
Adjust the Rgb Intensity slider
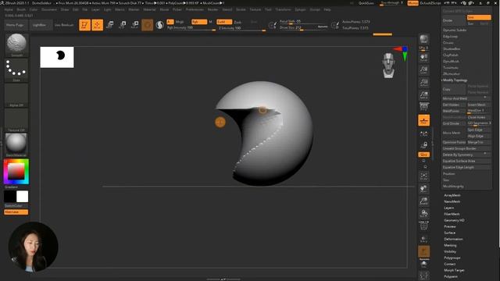(191, 28)
